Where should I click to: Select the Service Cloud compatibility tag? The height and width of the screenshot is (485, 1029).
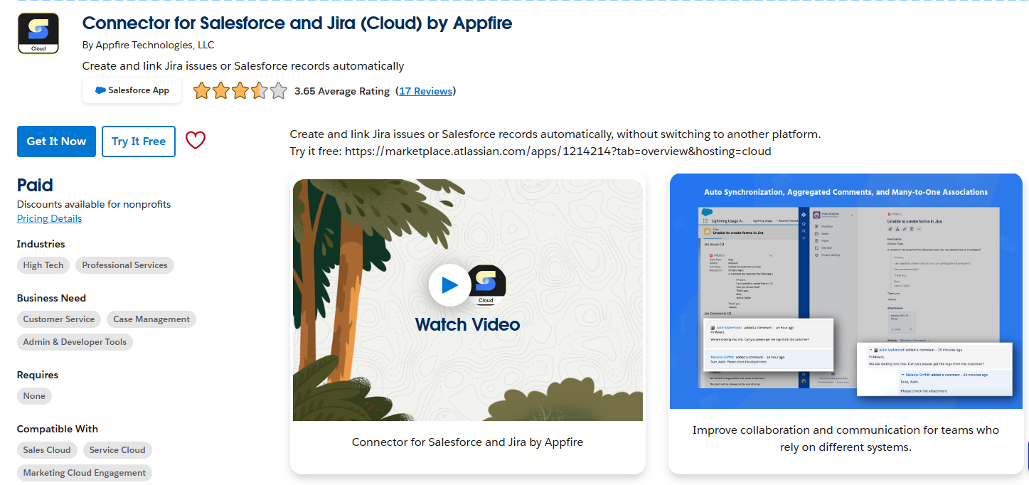(x=117, y=450)
